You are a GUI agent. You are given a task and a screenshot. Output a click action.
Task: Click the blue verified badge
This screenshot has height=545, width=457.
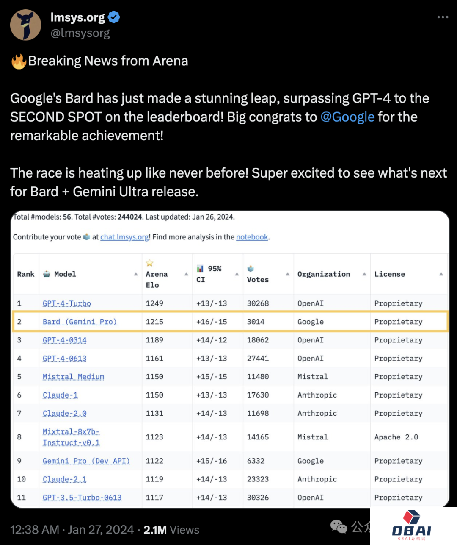point(114,17)
